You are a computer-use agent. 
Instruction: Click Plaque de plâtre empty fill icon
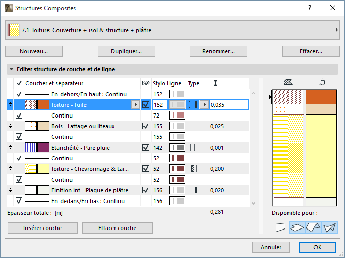click(x=31, y=190)
